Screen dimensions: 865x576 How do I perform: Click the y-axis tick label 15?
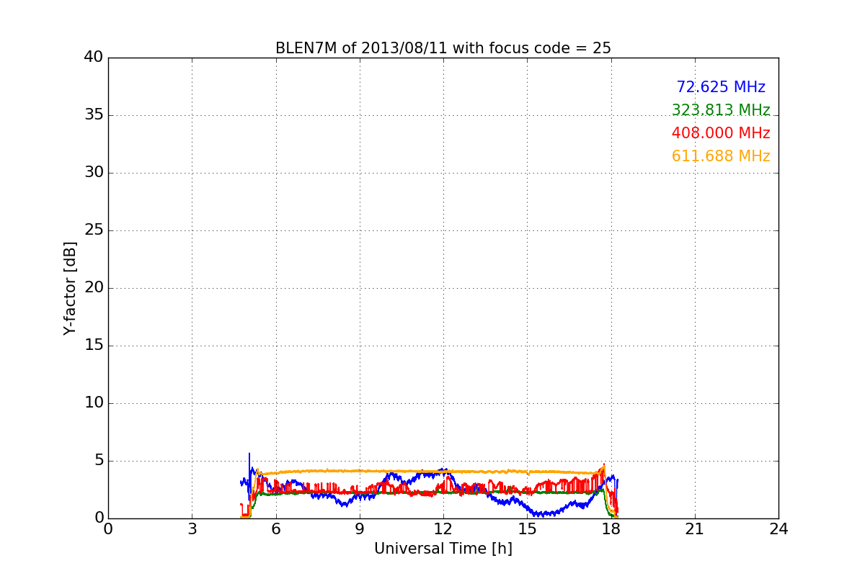click(94, 346)
